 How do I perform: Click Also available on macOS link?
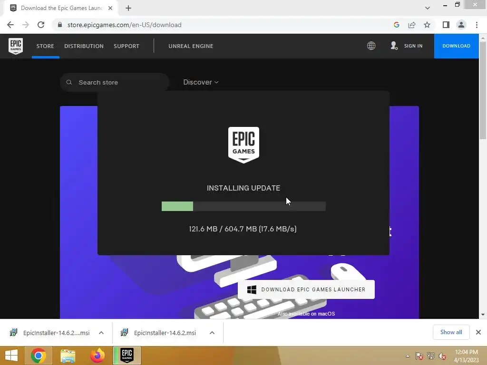tap(306, 314)
